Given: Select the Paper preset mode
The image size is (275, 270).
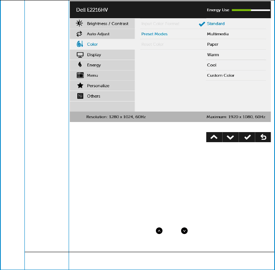Looking at the screenshot, I should click(x=213, y=44).
